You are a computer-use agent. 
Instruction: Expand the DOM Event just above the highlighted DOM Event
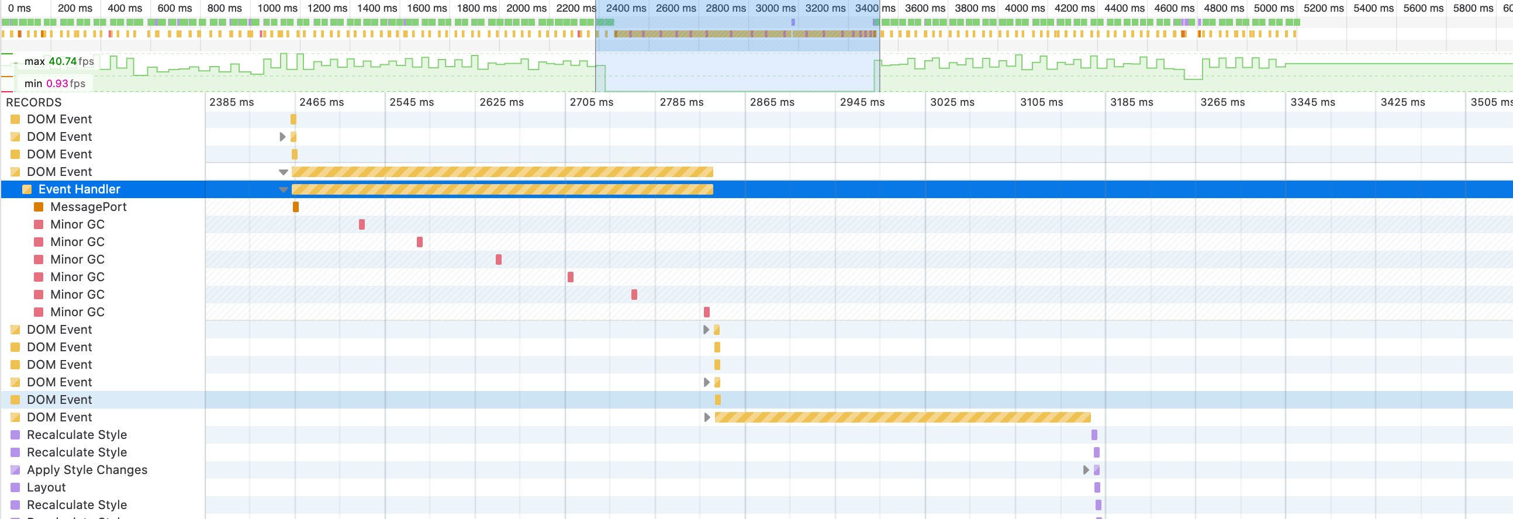tap(706, 382)
